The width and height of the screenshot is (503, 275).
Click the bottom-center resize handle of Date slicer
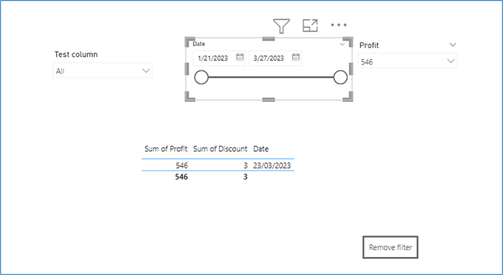(268, 100)
